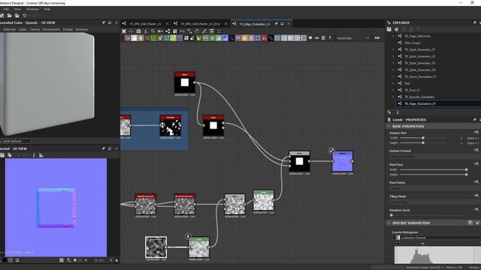The width and height of the screenshot is (481, 270).
Task: Add the Uniform Color white node icon
Action: (x=134, y=38)
